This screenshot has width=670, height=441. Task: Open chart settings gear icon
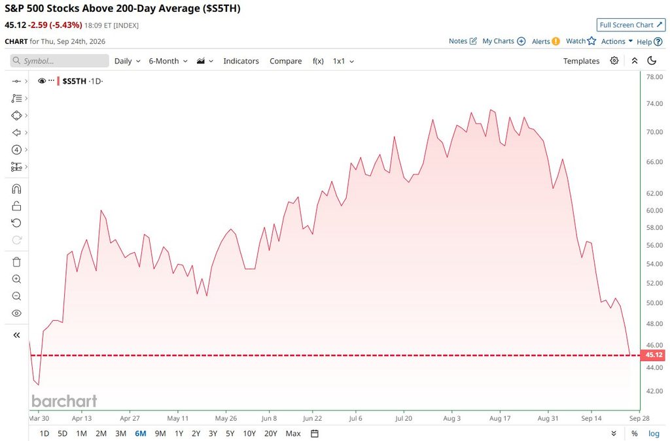click(614, 61)
